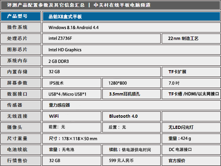Image resolution: width=221 pixels, height=166 pixels.
Task: Select the 操作系统 row label
Action: 21,27
